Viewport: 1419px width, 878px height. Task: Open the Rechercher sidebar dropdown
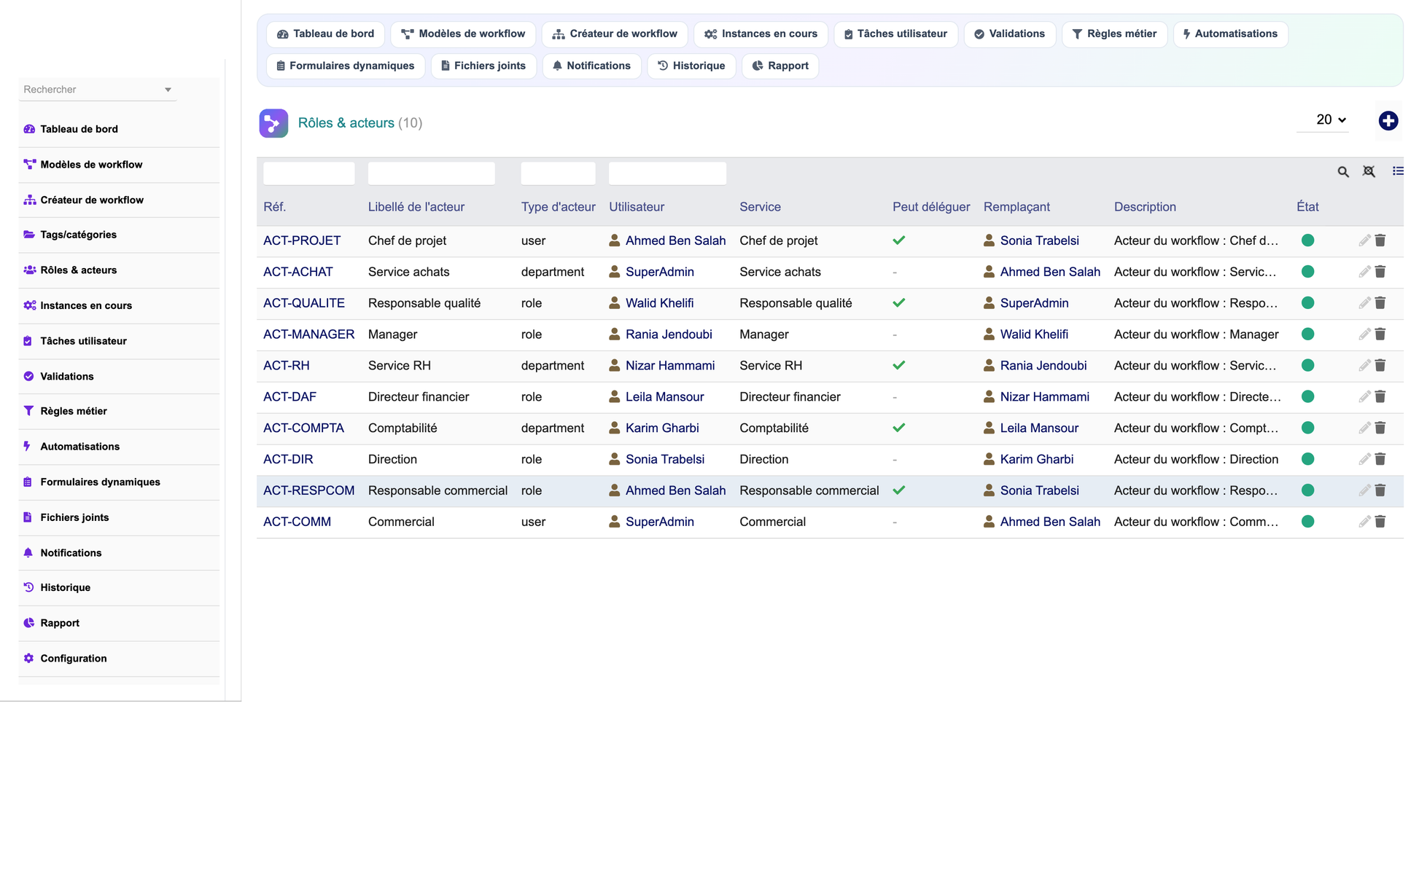pyautogui.click(x=97, y=90)
